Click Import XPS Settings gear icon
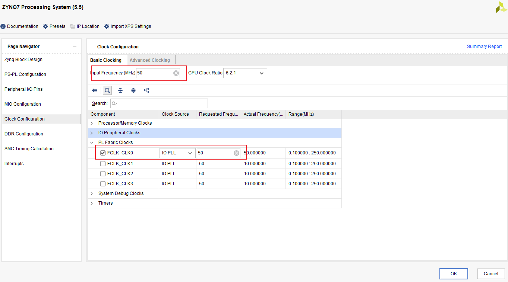The image size is (508, 282). click(107, 26)
